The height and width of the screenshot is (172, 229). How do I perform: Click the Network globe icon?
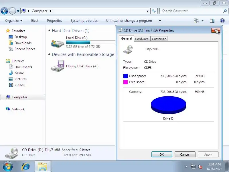pos(8,109)
